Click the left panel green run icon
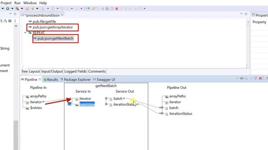 click(10, 21)
